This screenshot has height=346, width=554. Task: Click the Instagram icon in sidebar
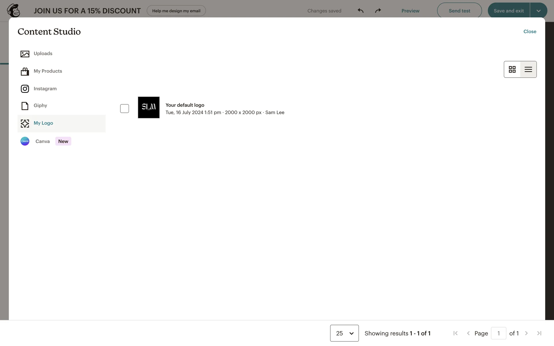[25, 89]
